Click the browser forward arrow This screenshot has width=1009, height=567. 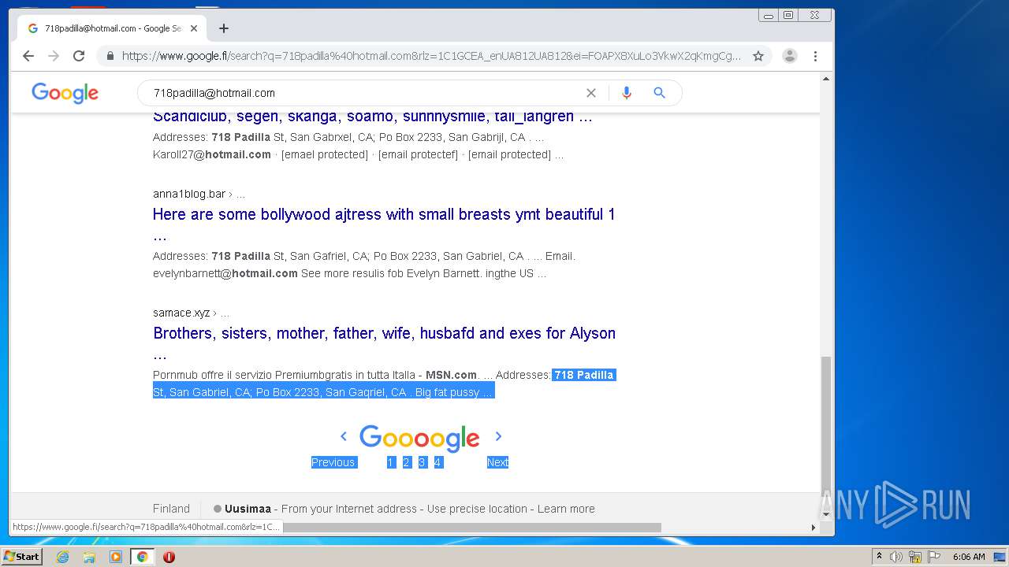[54, 56]
